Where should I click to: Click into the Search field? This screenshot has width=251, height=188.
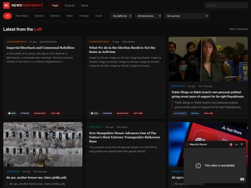(x=226, y=6)
